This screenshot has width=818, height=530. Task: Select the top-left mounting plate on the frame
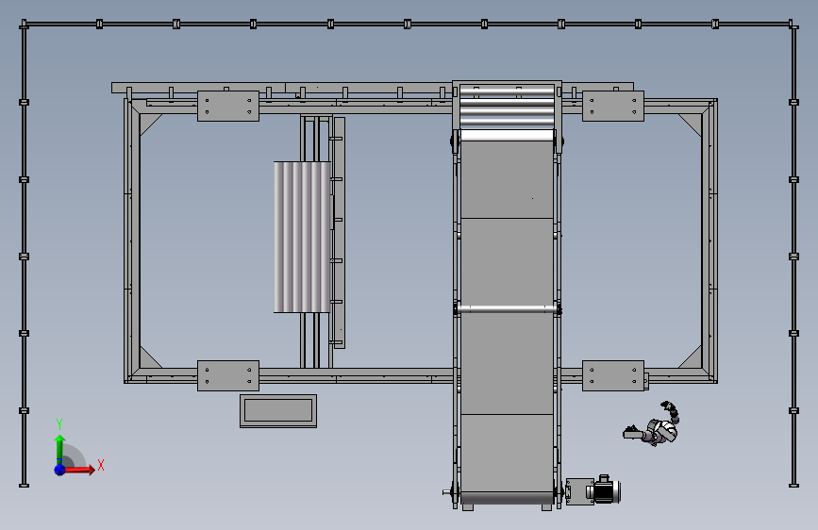pyautogui.click(x=228, y=106)
